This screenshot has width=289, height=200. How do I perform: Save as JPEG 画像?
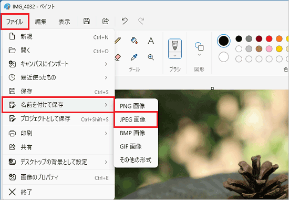point(136,119)
